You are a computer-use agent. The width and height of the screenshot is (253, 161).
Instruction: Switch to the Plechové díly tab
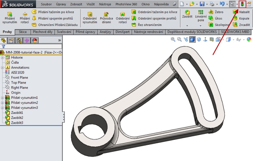pos(43,32)
